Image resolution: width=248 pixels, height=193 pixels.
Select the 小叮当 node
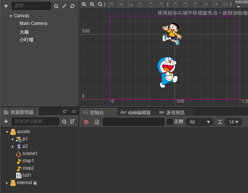[x=26, y=40]
